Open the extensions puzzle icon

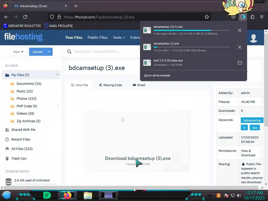tap(252, 17)
